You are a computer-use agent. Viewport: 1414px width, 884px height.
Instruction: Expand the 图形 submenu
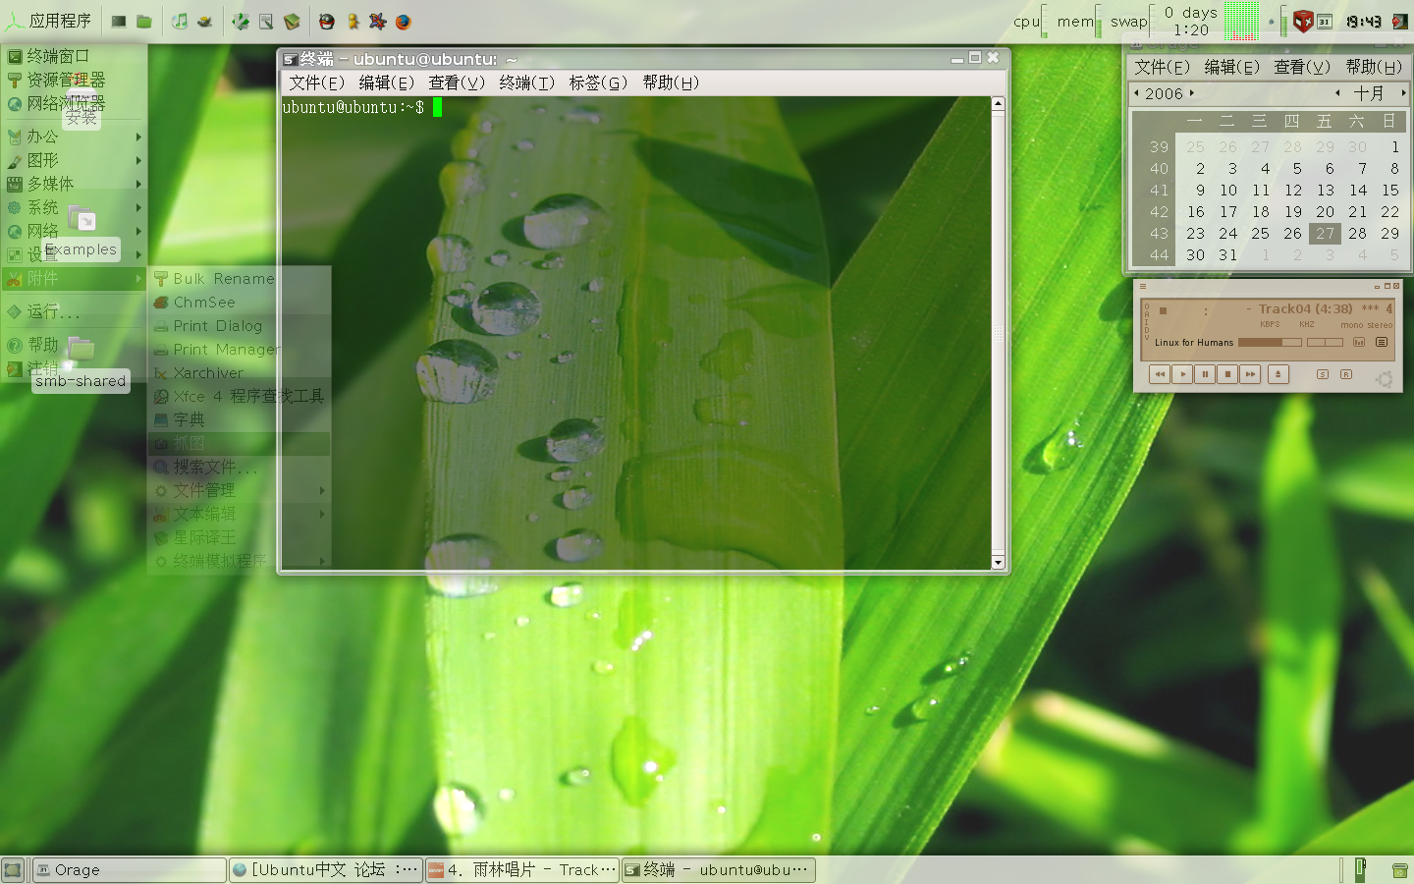click(74, 160)
